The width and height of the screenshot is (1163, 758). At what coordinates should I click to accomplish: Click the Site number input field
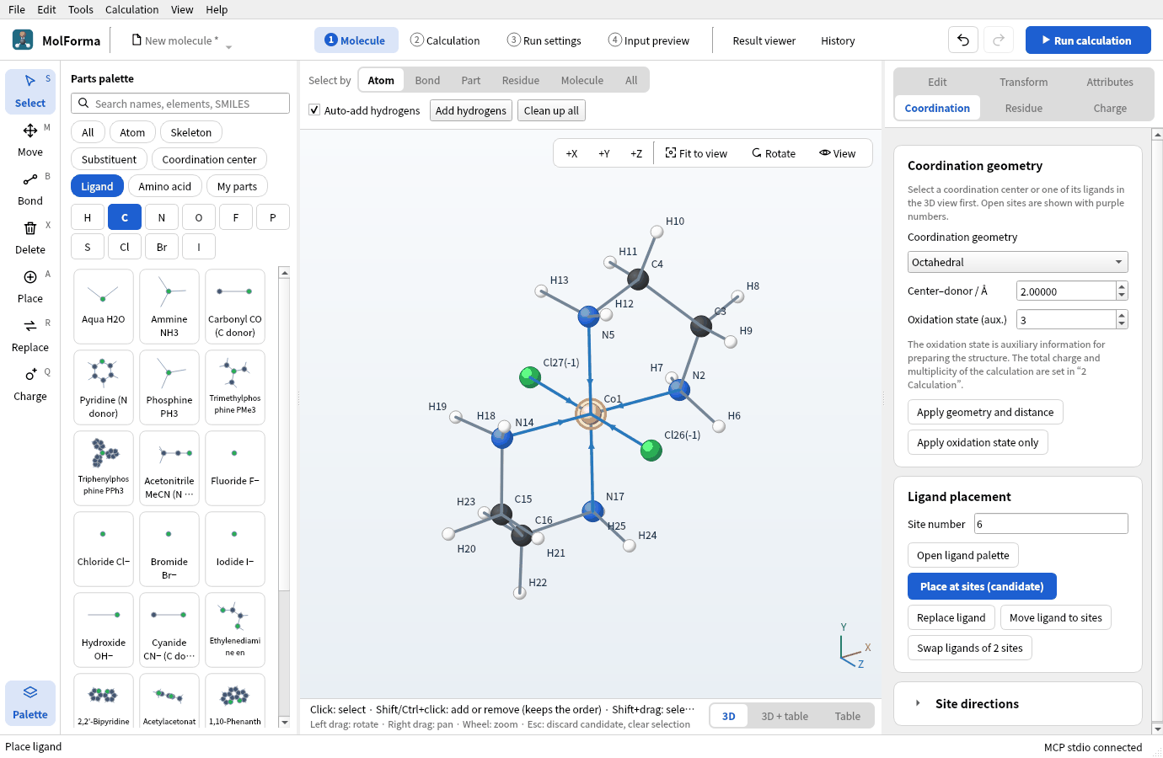1051,524
